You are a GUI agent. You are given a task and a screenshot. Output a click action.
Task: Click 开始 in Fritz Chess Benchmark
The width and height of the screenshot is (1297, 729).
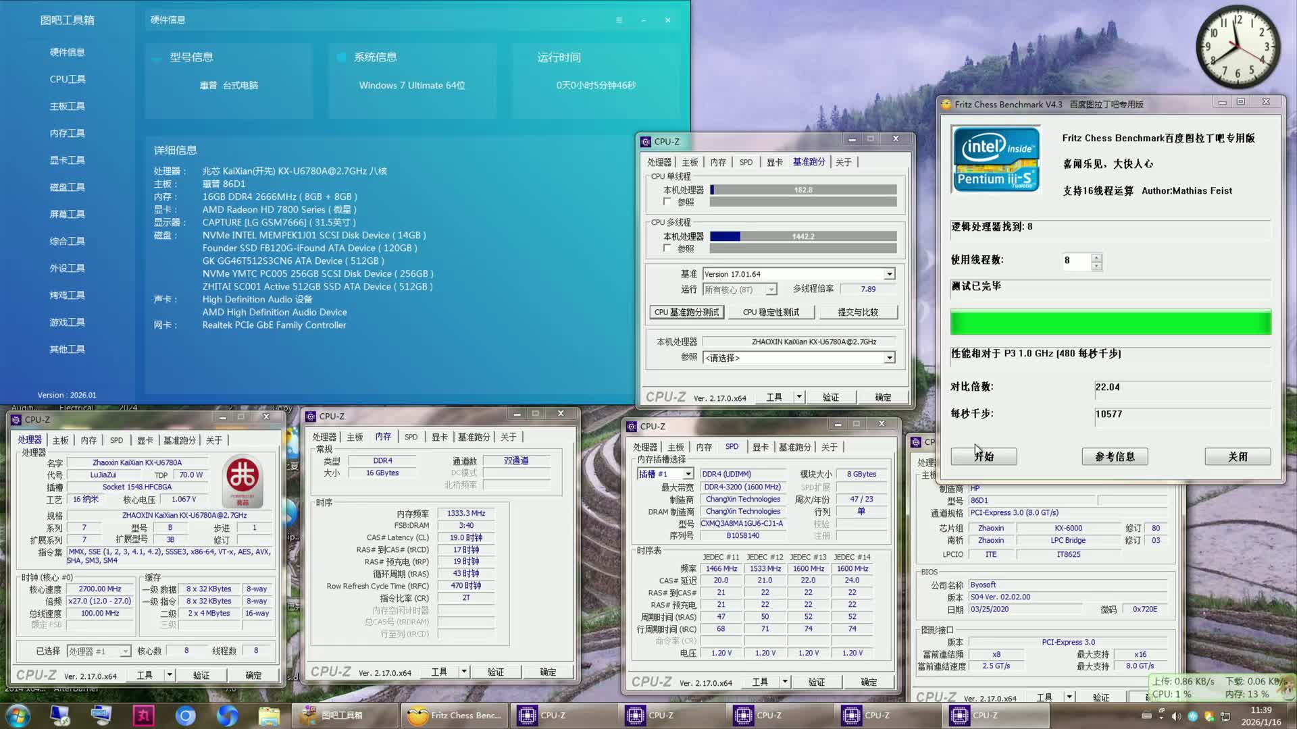click(x=984, y=456)
